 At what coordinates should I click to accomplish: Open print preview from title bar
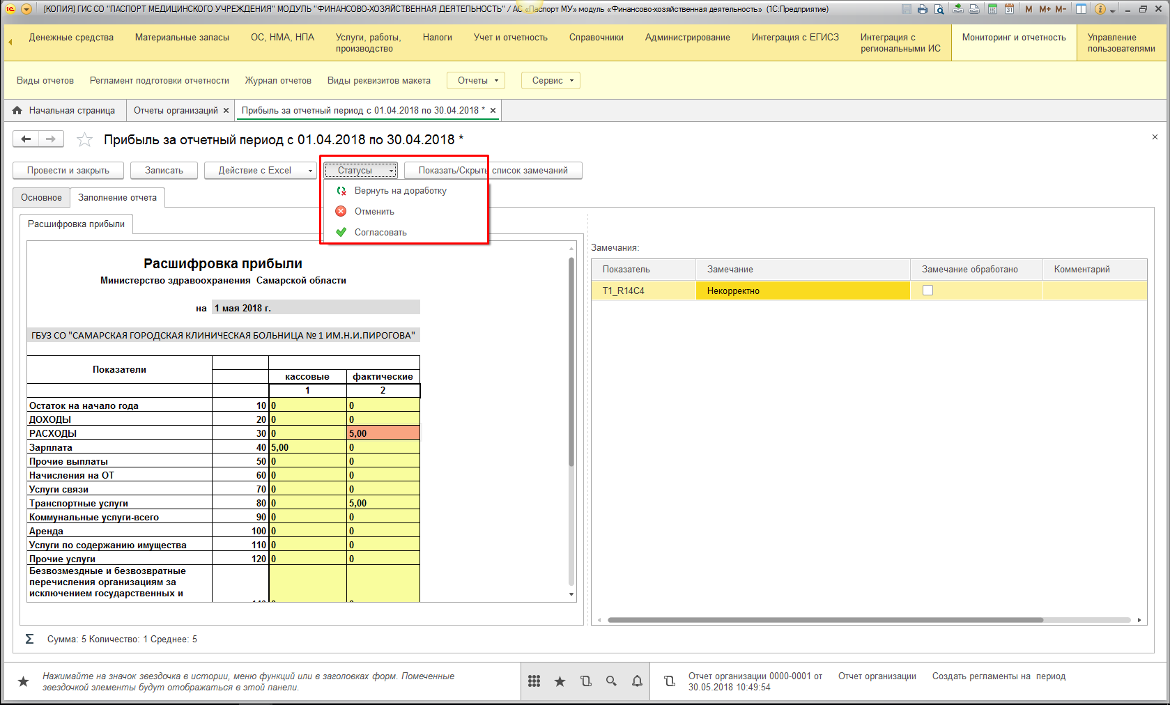pos(939,9)
